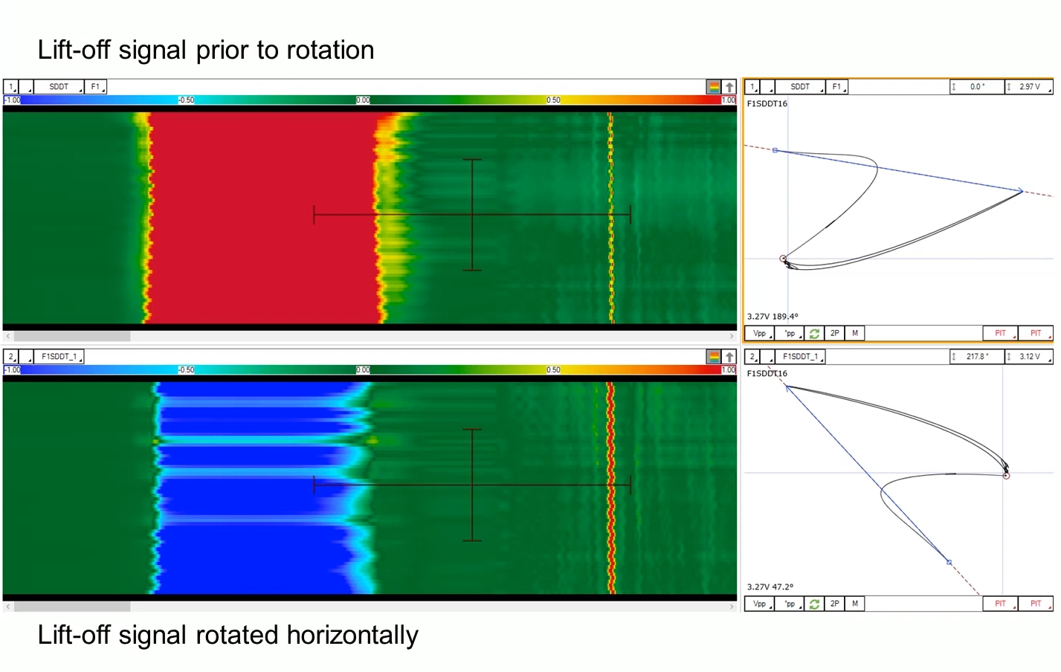
Task: Click red circle origin in bottom Lissajous
Action: pyautogui.click(x=1006, y=476)
